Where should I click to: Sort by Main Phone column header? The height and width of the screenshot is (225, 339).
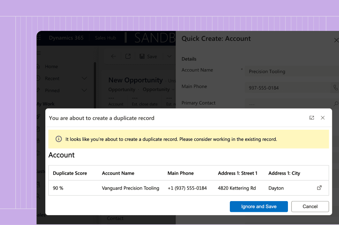click(x=181, y=173)
